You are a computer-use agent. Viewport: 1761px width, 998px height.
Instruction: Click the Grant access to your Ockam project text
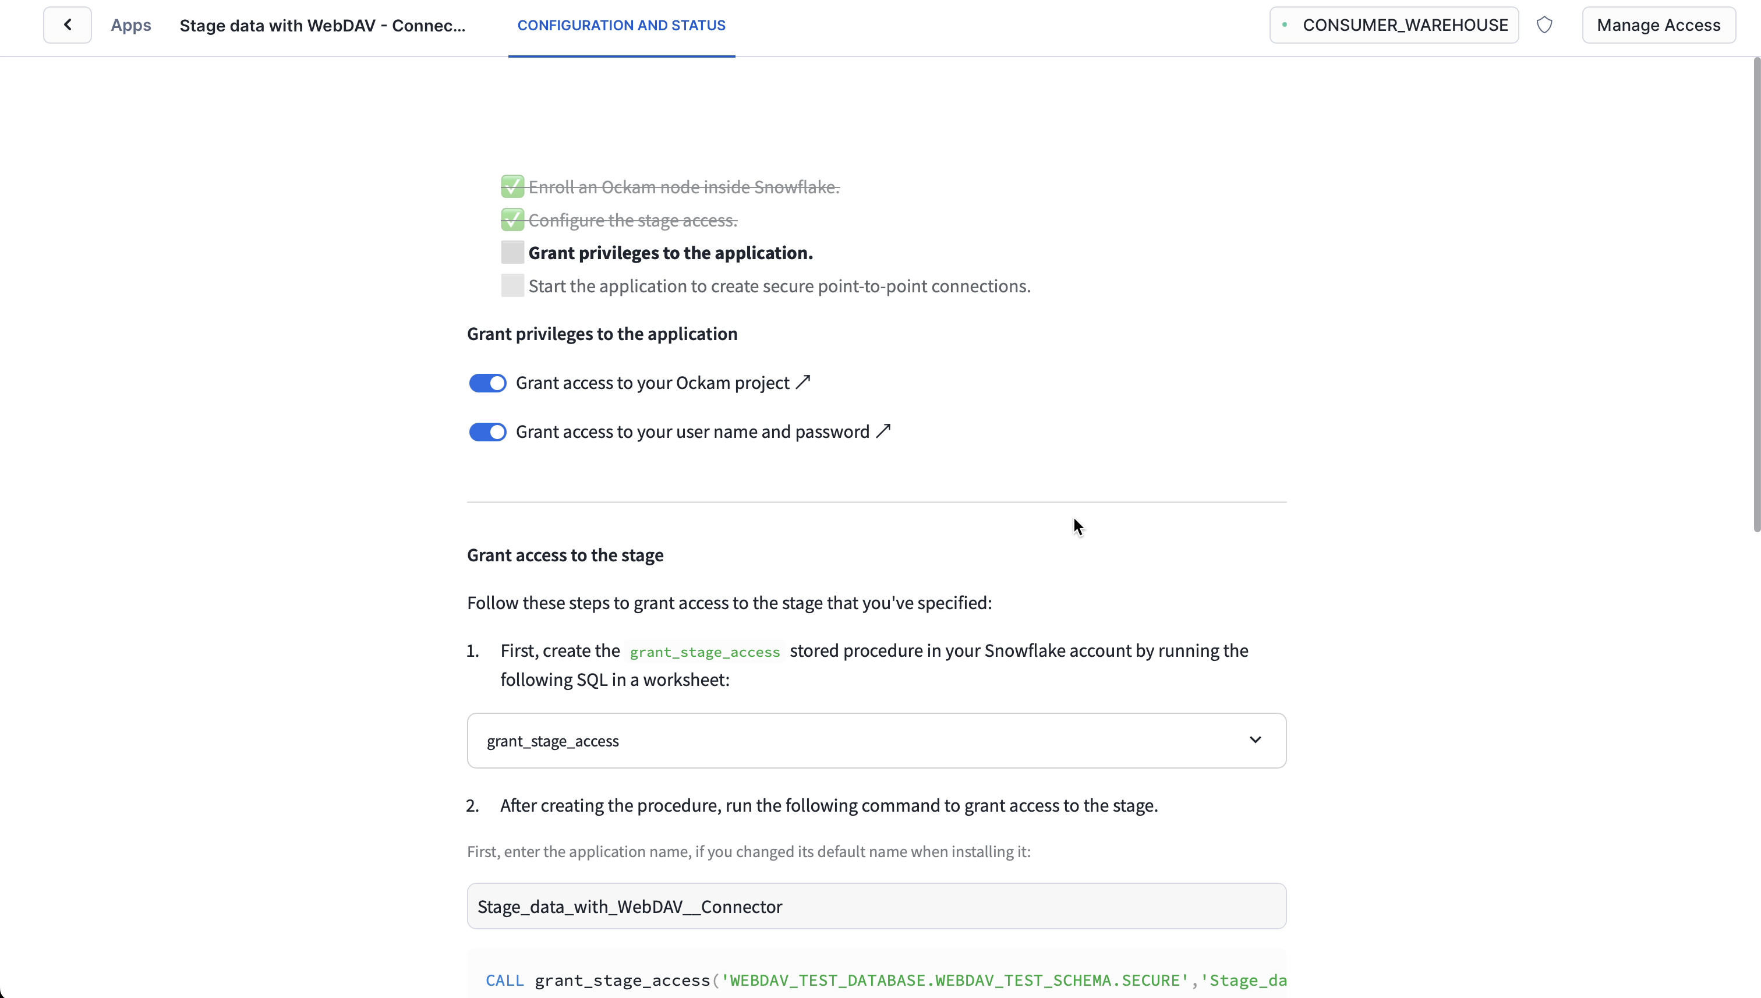coord(652,383)
